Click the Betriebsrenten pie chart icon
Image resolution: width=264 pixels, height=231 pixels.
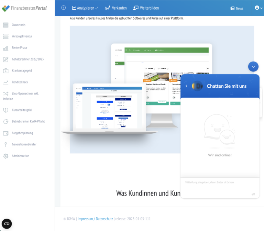pos(5,122)
